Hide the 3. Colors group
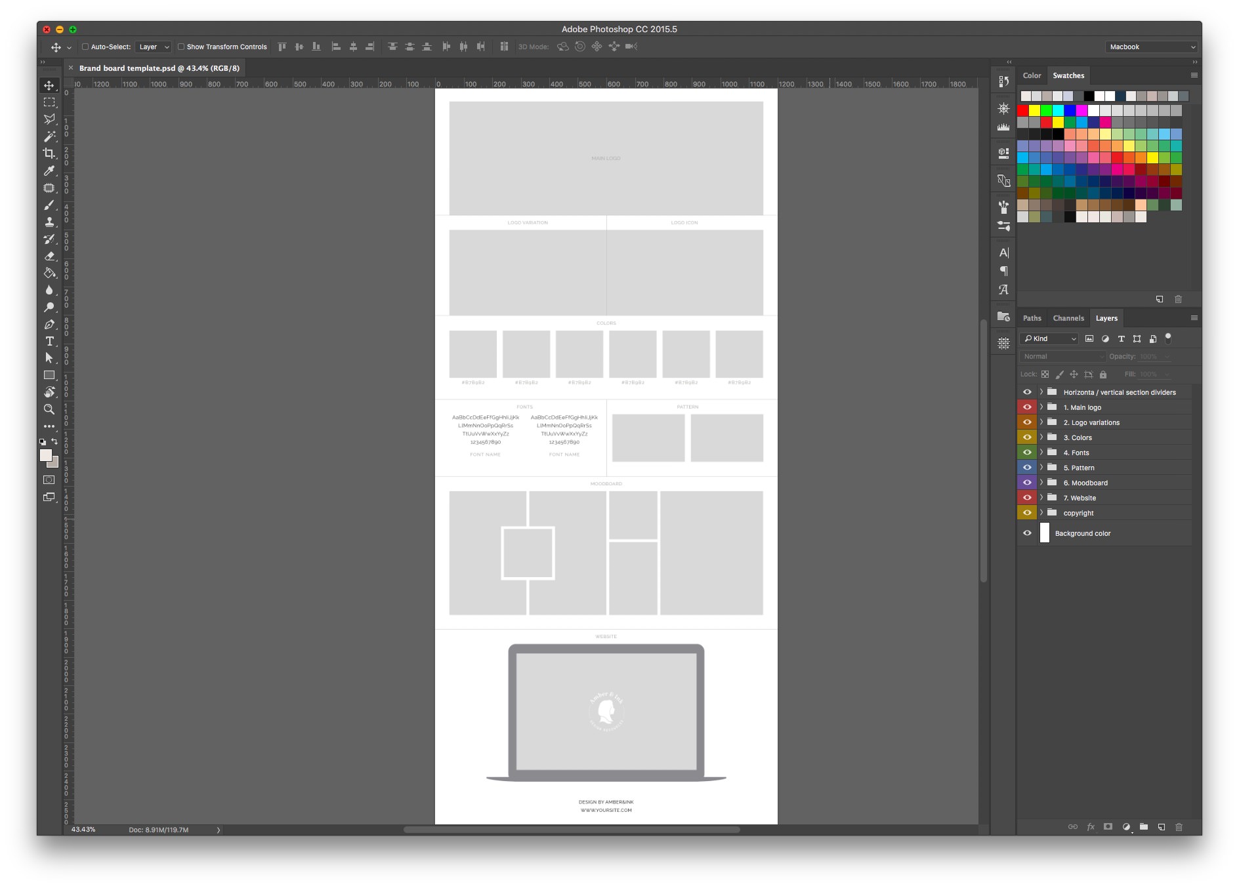Image resolution: width=1239 pixels, height=888 pixels. 1027,437
